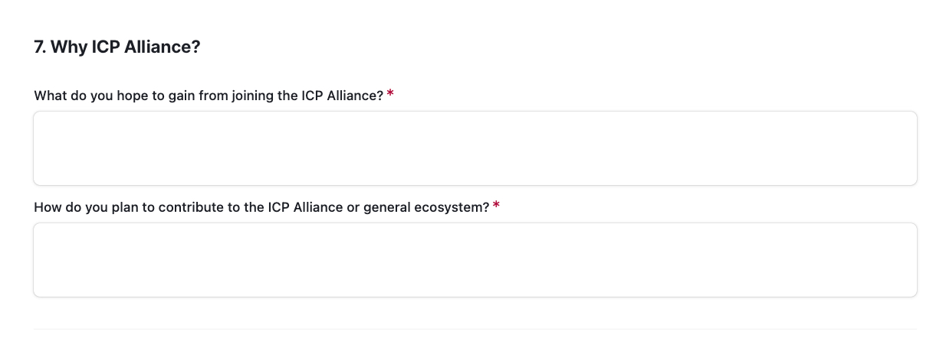Click the 'How do you plan to contribute' label
The image size is (946, 341).
[261, 208]
